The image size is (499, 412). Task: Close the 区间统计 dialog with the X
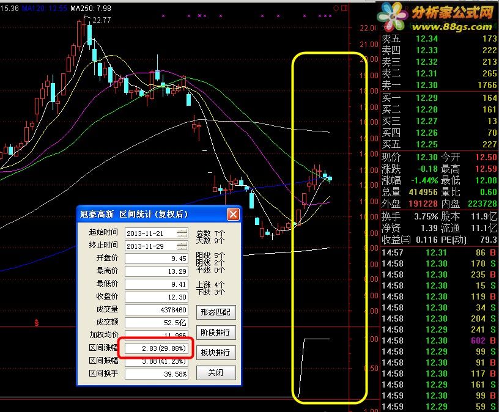click(233, 214)
